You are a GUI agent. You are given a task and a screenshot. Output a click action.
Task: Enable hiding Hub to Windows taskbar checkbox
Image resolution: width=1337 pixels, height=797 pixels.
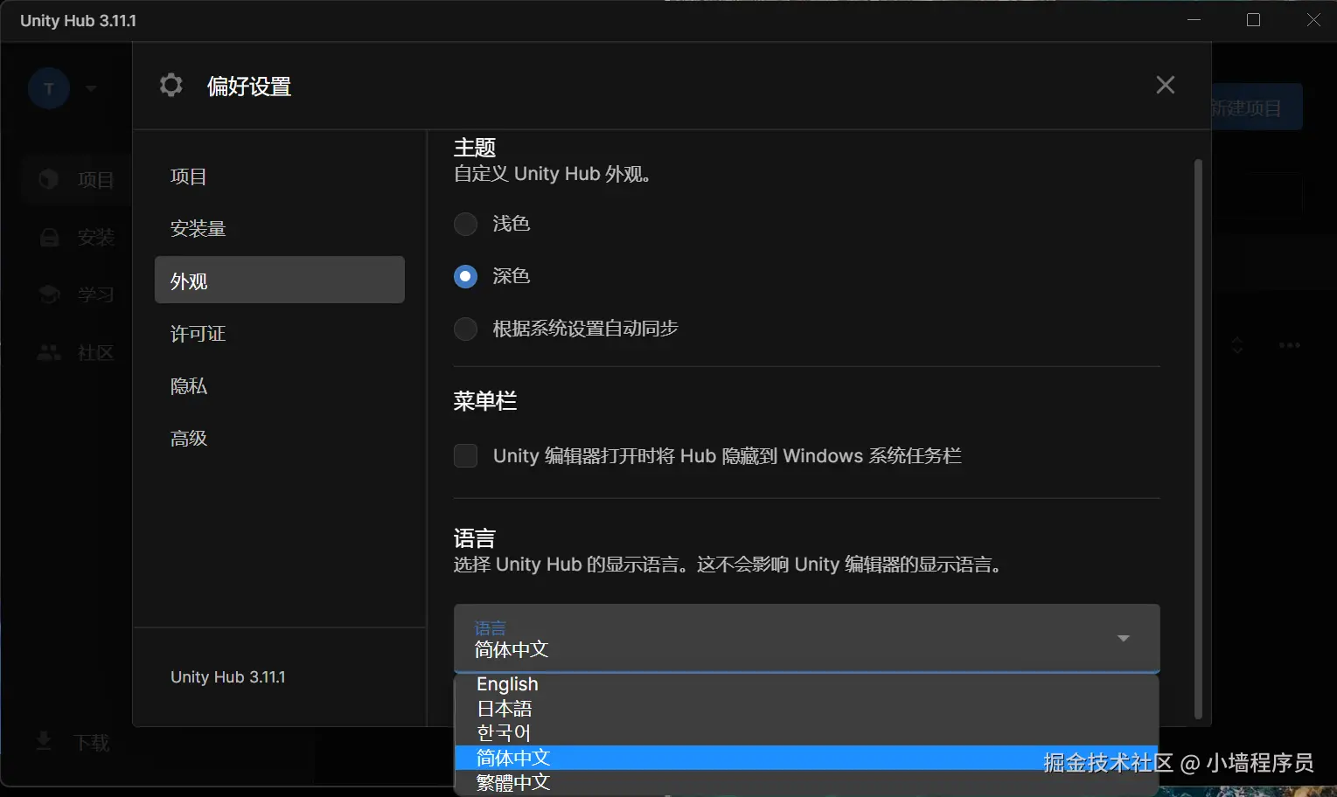tap(465, 455)
